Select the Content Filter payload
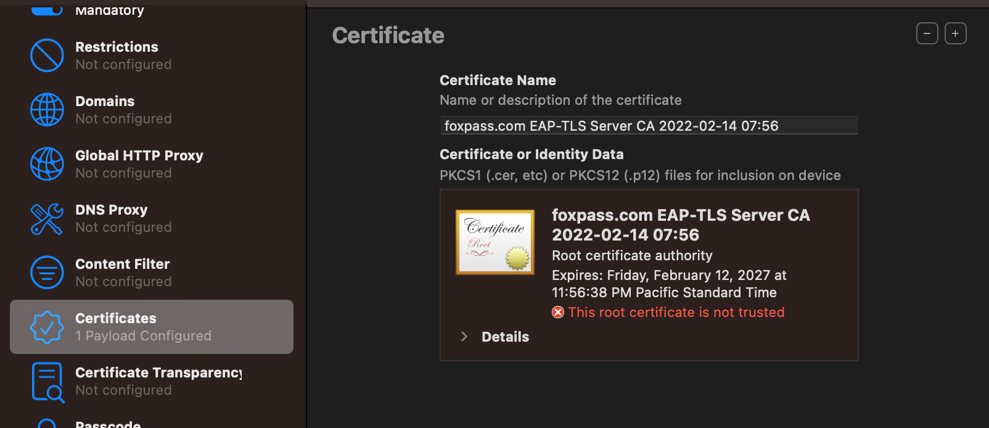The width and height of the screenshot is (989, 428). [152, 273]
